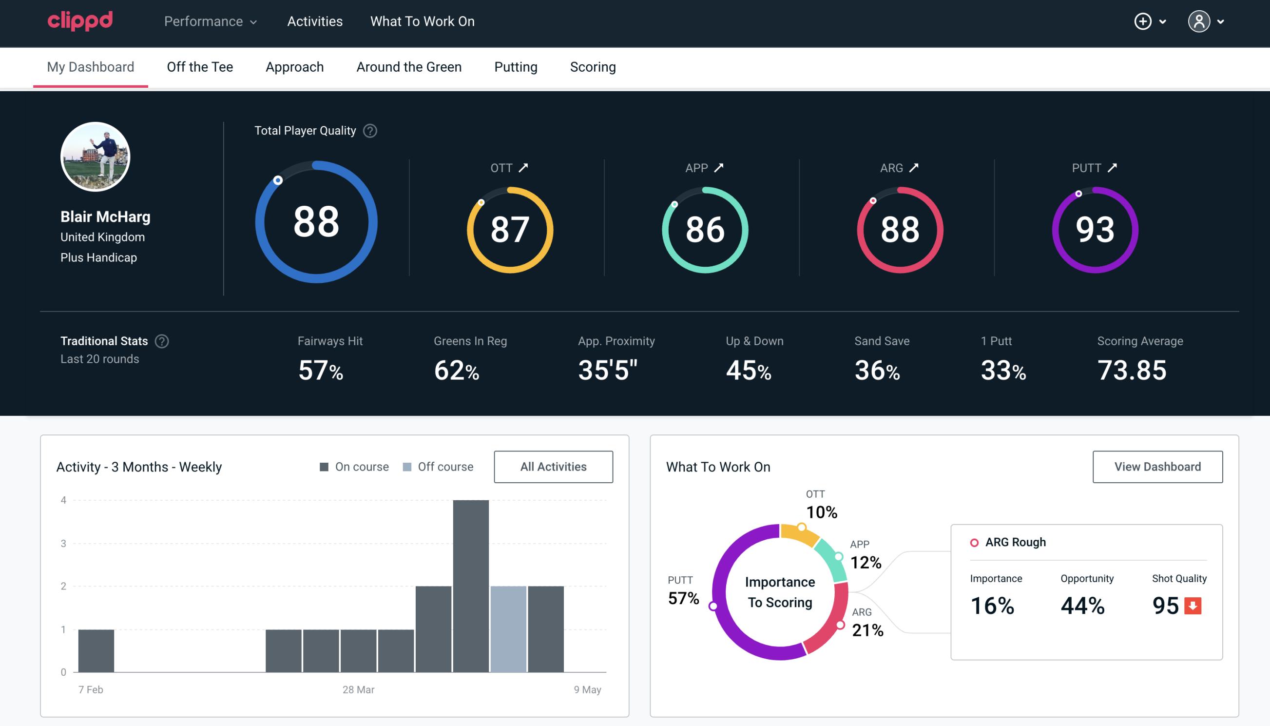Navigate to Around the Green tab
Image resolution: width=1270 pixels, height=726 pixels.
point(408,66)
